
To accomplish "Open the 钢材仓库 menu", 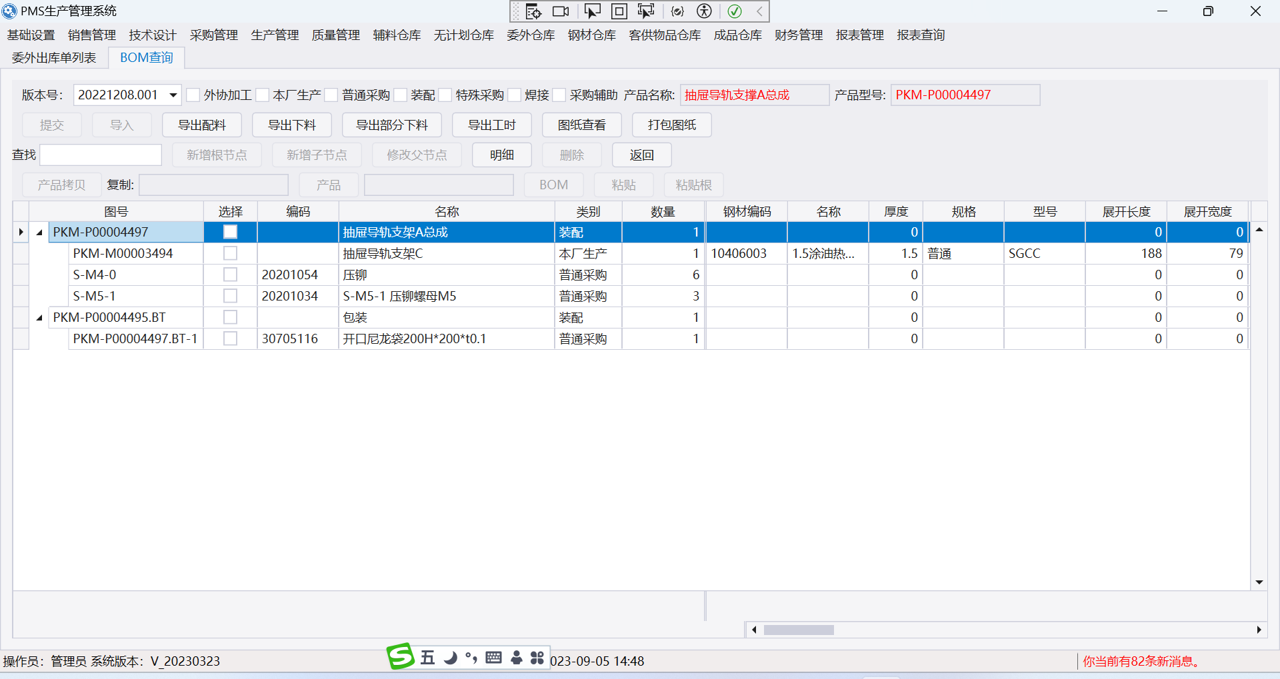I will pos(592,35).
